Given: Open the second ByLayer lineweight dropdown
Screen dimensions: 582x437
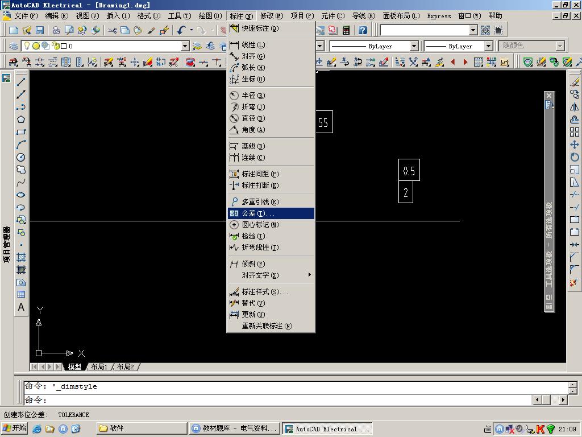Looking at the screenshot, I should click(488, 46).
